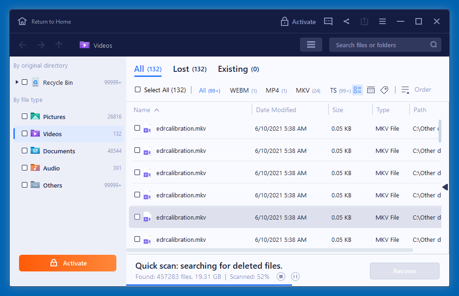
Task: Click inside the Search files or folders field
Action: tap(380, 44)
